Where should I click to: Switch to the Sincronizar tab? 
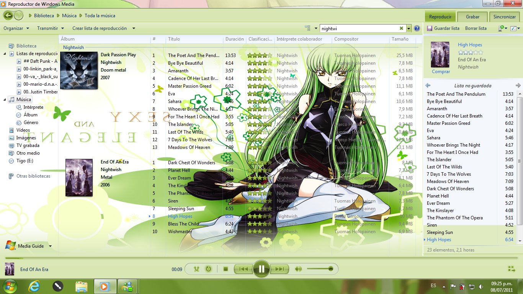[505, 17]
